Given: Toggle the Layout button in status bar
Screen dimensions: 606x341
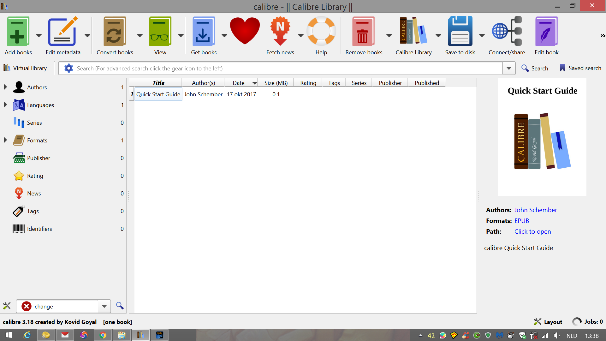Looking at the screenshot, I should point(548,322).
